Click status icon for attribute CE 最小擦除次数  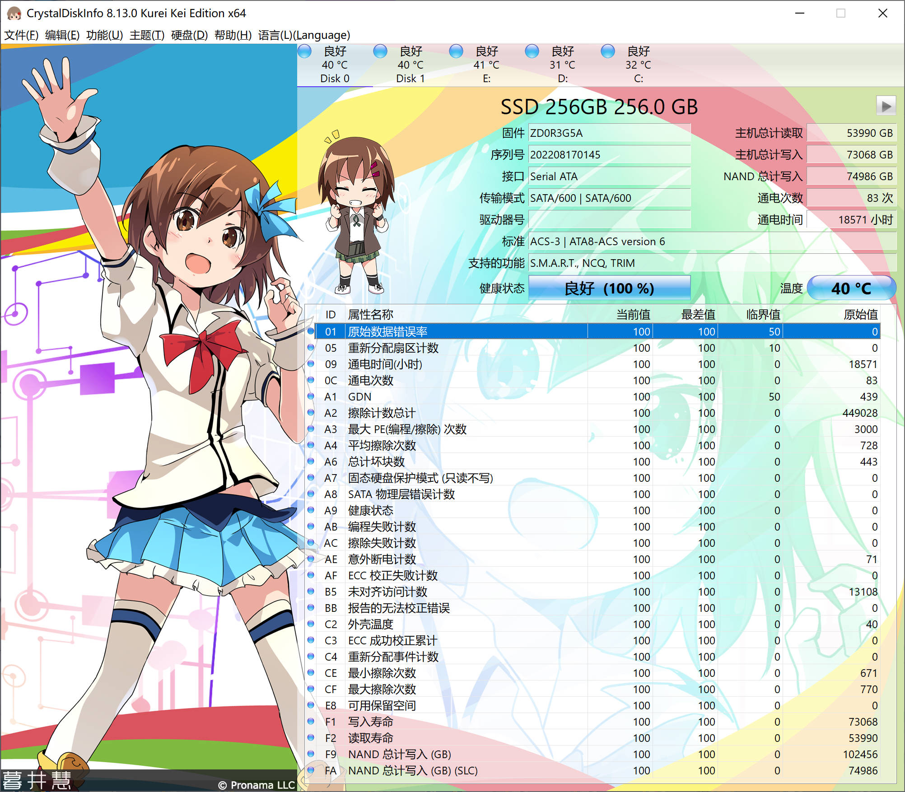tap(311, 673)
